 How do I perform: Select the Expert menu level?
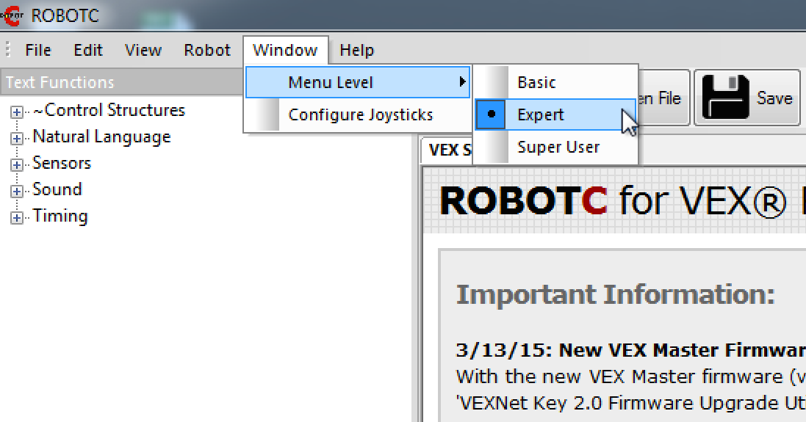pos(555,114)
